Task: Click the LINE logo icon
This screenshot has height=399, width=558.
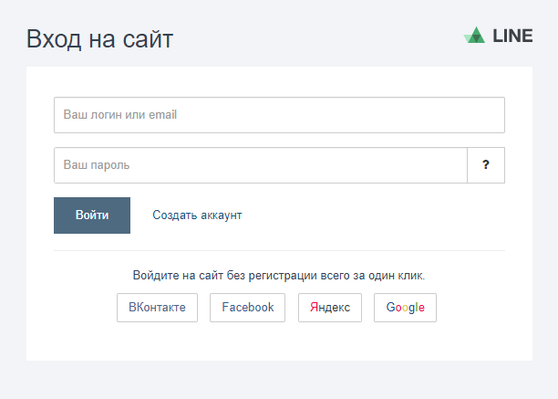Action: coord(474,35)
